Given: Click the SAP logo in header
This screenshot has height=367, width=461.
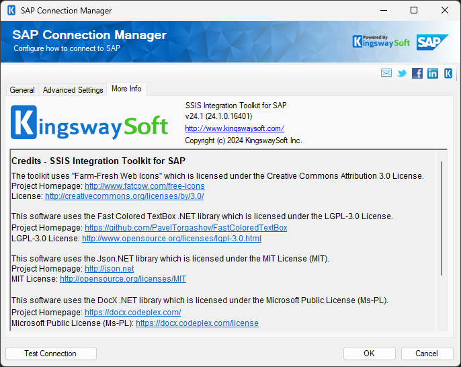Looking at the screenshot, I should coord(432,42).
